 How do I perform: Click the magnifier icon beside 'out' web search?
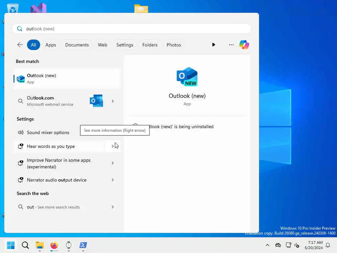coord(21,207)
